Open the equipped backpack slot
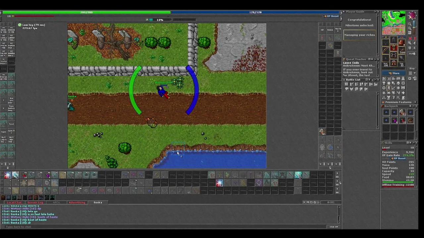Image resolution: width=424 pixels, height=238 pixels. 402,43
